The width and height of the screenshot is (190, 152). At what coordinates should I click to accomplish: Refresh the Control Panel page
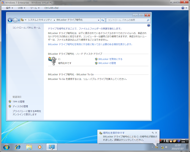103,20
